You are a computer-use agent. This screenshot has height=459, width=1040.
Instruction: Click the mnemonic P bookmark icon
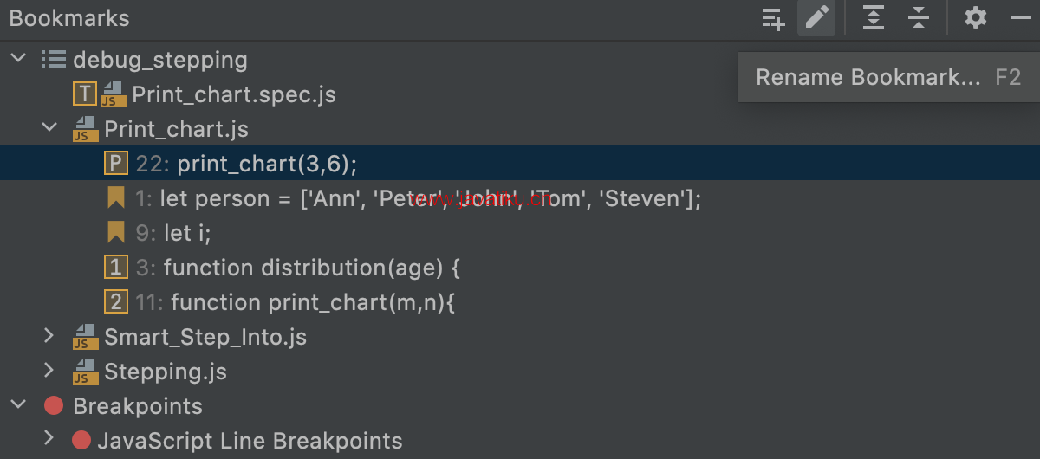pos(115,164)
